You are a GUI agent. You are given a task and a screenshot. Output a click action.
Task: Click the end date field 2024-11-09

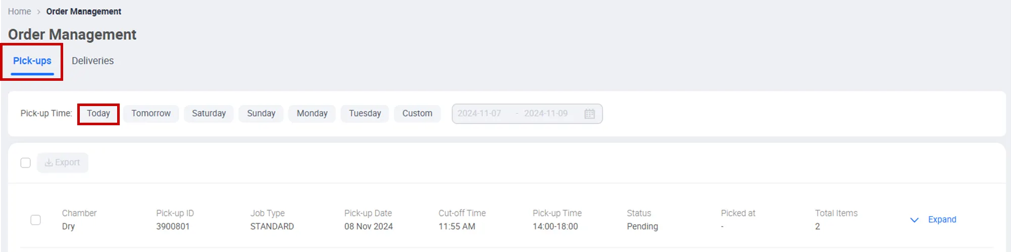click(x=545, y=114)
